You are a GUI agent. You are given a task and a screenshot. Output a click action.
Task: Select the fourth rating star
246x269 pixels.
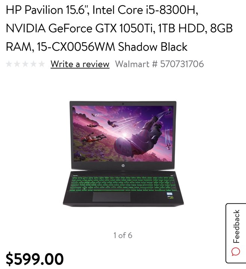pos(33,64)
